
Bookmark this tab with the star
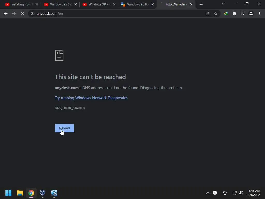point(216,13)
